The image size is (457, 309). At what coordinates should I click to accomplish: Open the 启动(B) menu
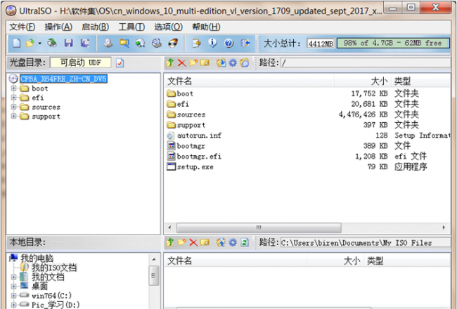pyautogui.click(x=96, y=27)
